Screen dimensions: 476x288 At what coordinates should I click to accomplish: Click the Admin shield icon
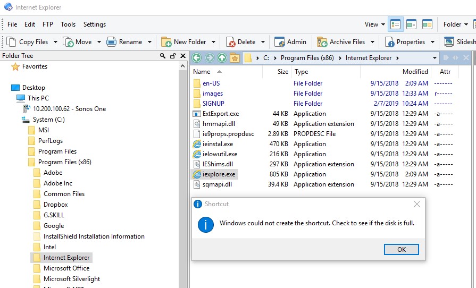279,42
